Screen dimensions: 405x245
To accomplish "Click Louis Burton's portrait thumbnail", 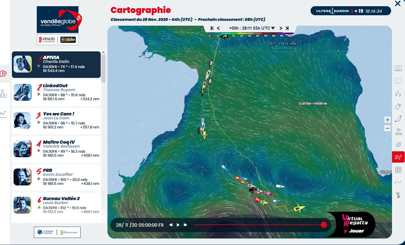I will pos(22,205).
